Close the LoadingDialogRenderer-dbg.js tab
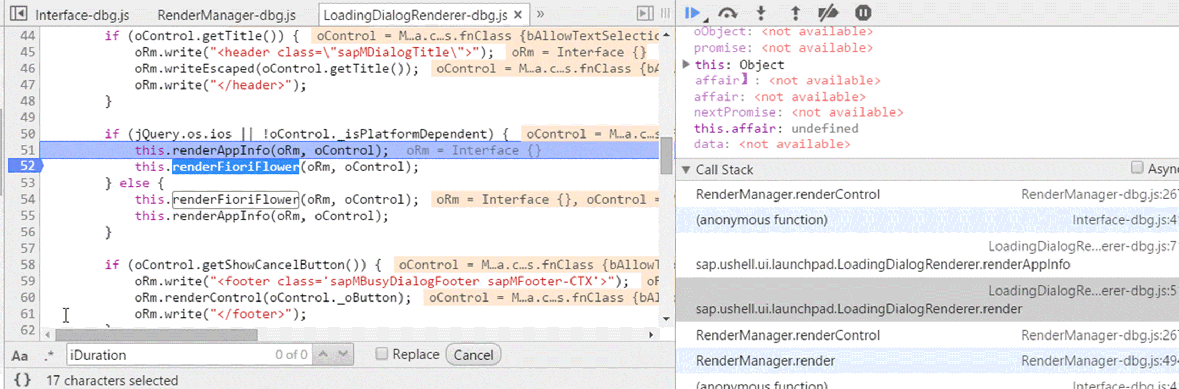 tap(518, 15)
